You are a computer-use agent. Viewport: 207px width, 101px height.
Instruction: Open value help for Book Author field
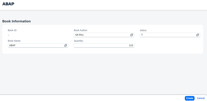132,35
